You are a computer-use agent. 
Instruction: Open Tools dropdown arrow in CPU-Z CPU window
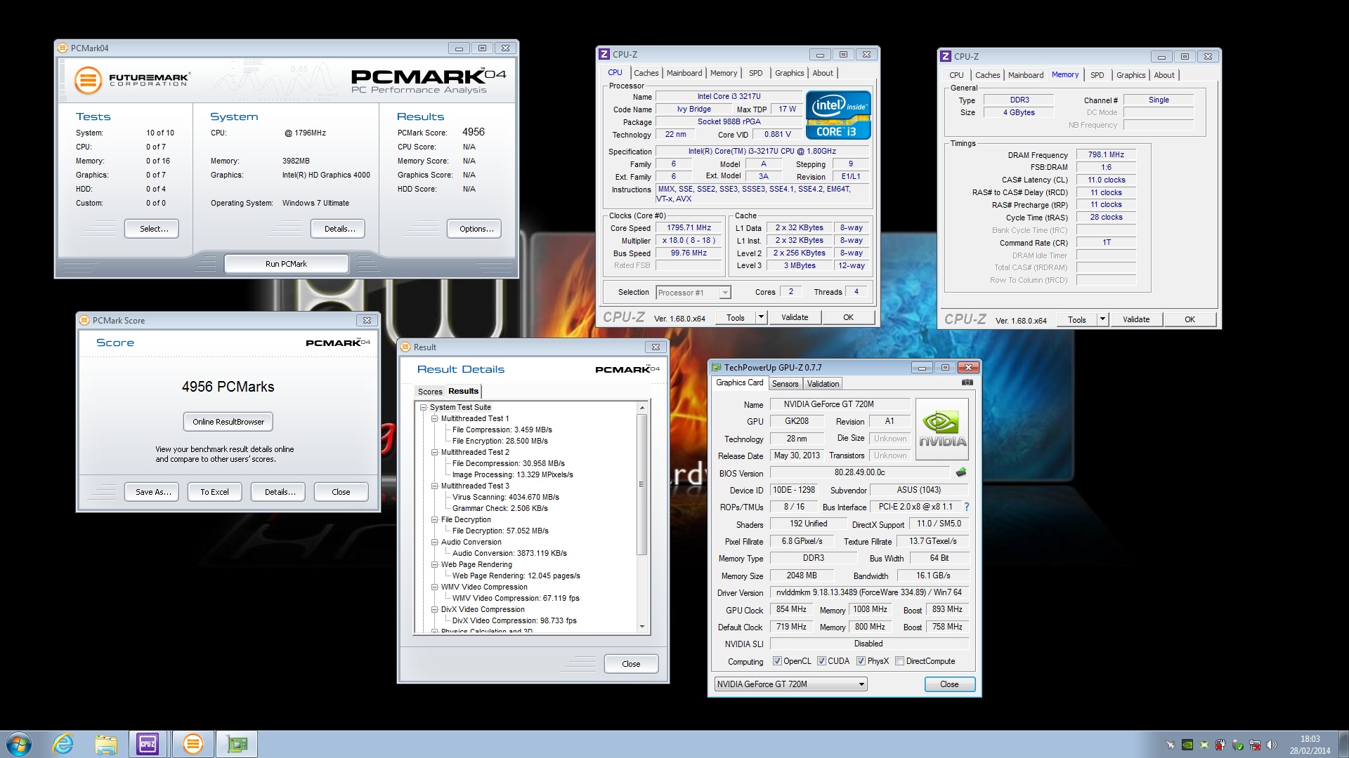pos(761,317)
